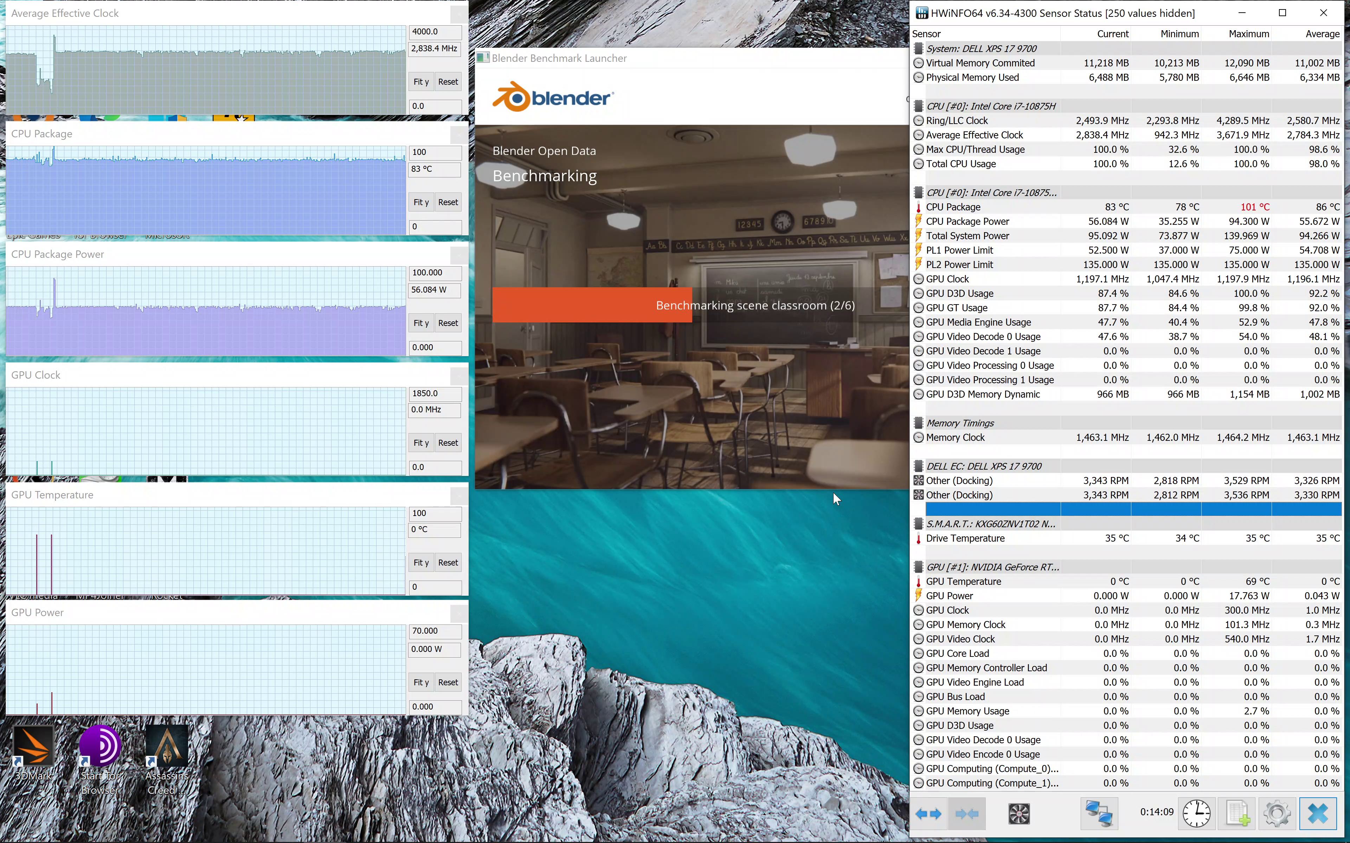Select the DELL EC: DELL XPS 17 9700 section header
The height and width of the screenshot is (843, 1350).
tap(1127, 467)
